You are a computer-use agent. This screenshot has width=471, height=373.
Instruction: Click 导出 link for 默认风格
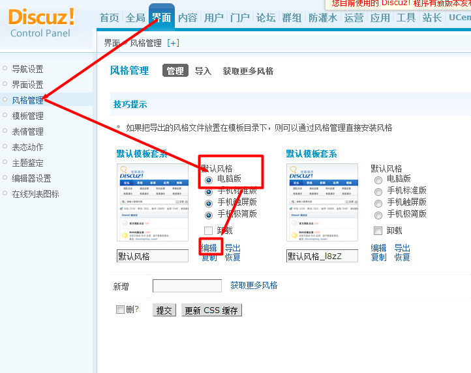pyautogui.click(x=232, y=248)
